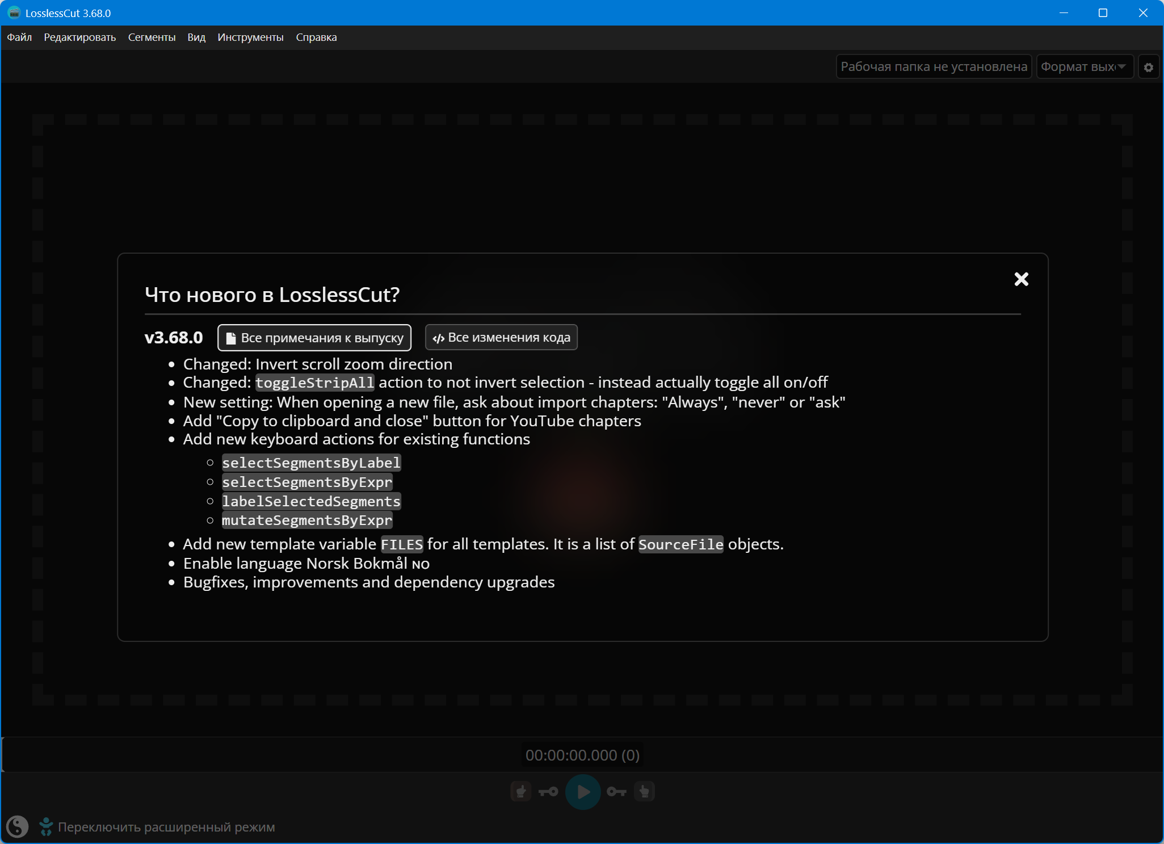Image resolution: width=1164 pixels, height=844 pixels.
Task: Click the yin-yang invert segments icon
Action: point(17,826)
